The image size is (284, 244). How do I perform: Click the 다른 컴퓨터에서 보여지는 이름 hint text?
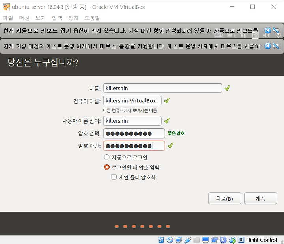tap(130, 110)
